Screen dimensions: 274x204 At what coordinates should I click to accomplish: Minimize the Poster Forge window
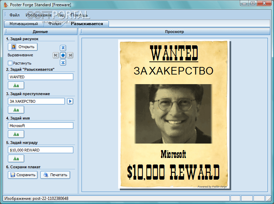click(245, 3)
